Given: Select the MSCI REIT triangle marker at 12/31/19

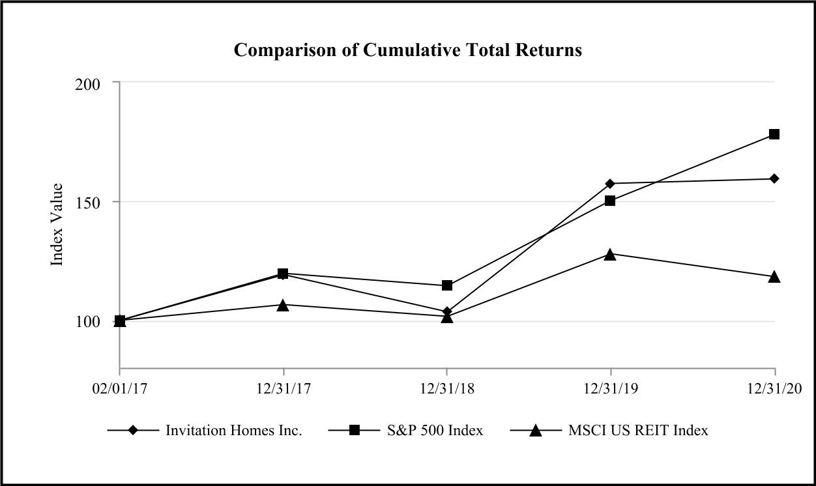Looking at the screenshot, I should (x=610, y=254).
